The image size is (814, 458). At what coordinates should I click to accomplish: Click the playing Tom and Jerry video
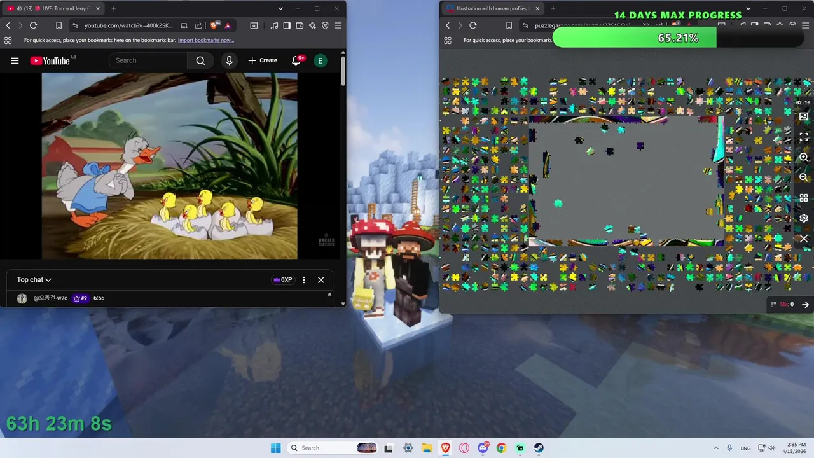tap(169, 165)
